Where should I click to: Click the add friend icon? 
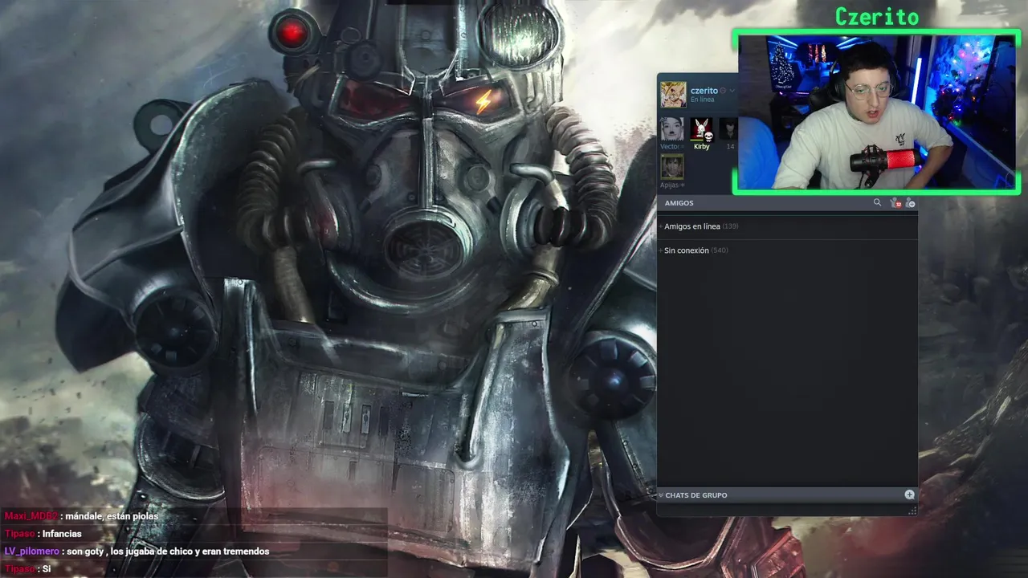pos(910,203)
